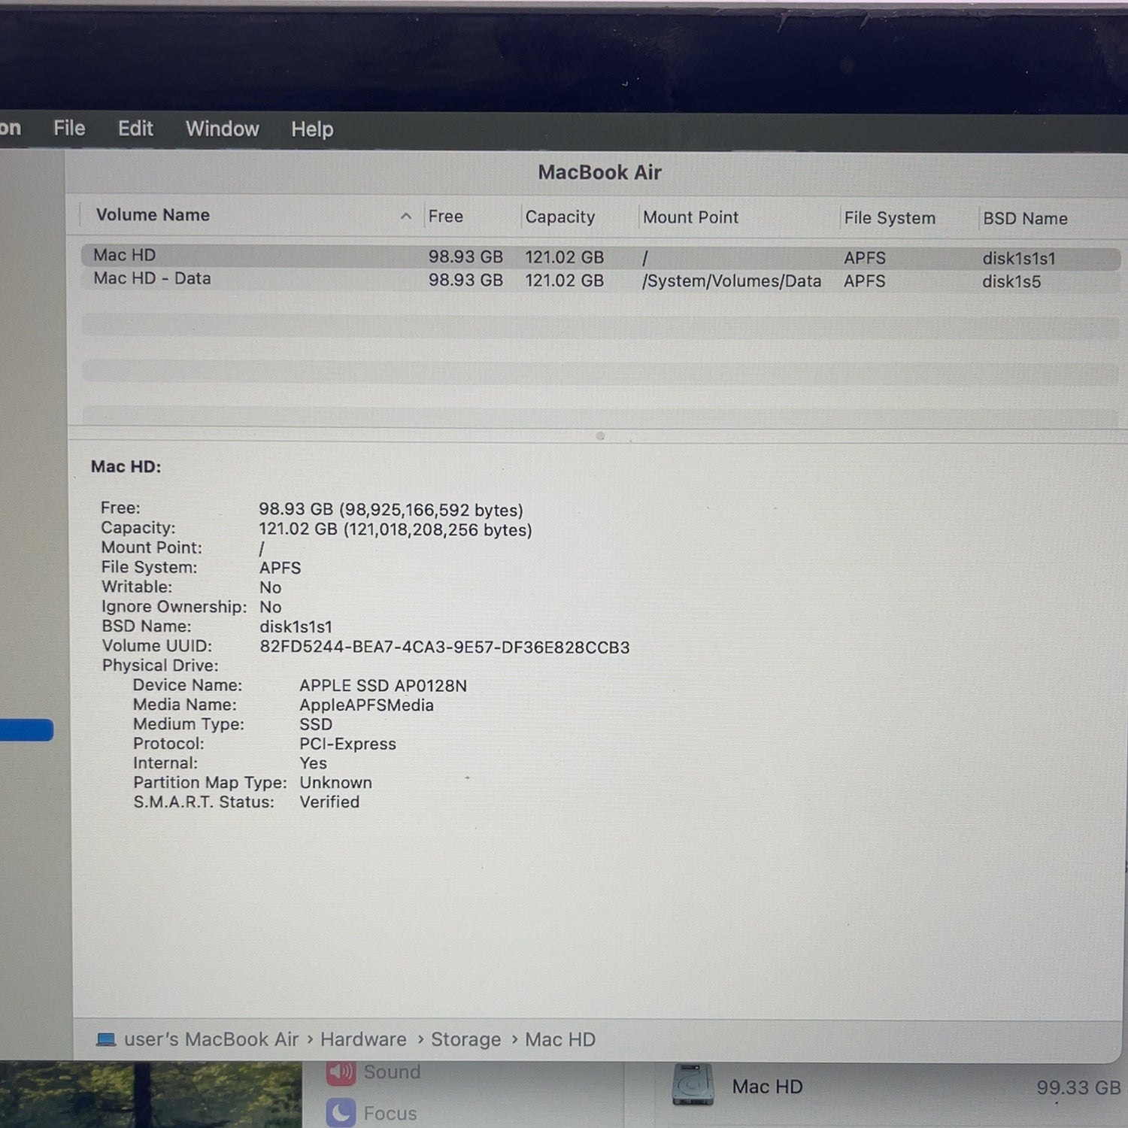Image resolution: width=1128 pixels, height=1128 pixels.
Task: Click the Mac HD: details heading
Action: 126,467
